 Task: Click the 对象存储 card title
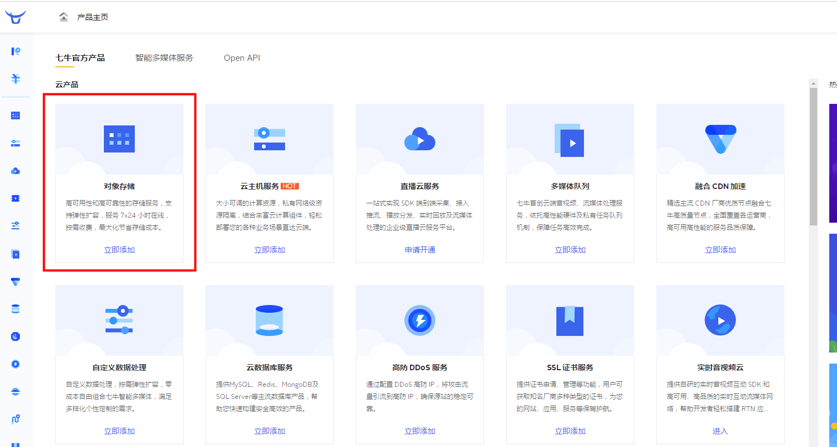tap(119, 186)
